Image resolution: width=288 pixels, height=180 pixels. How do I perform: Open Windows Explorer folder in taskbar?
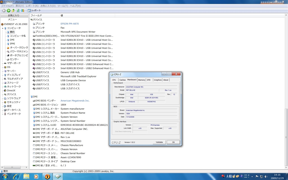click(x=26, y=176)
